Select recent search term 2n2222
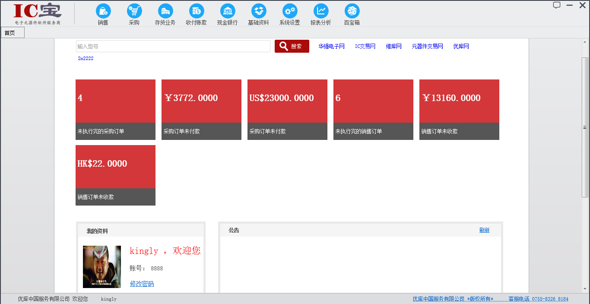This screenshot has width=590, height=304. pyautogui.click(x=86, y=58)
